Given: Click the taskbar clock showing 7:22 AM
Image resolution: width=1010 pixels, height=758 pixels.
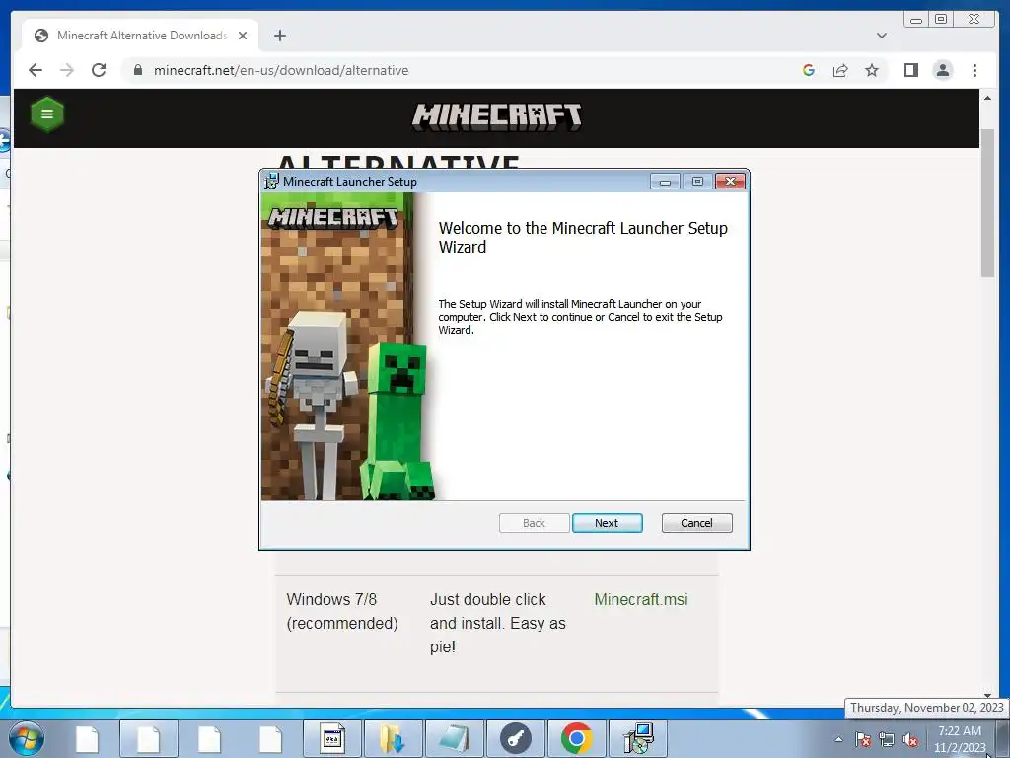Looking at the screenshot, I should click(x=960, y=739).
